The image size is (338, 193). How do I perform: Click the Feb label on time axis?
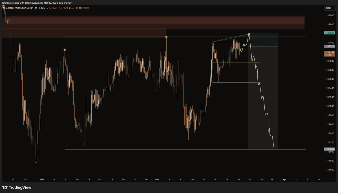click(x=42, y=179)
